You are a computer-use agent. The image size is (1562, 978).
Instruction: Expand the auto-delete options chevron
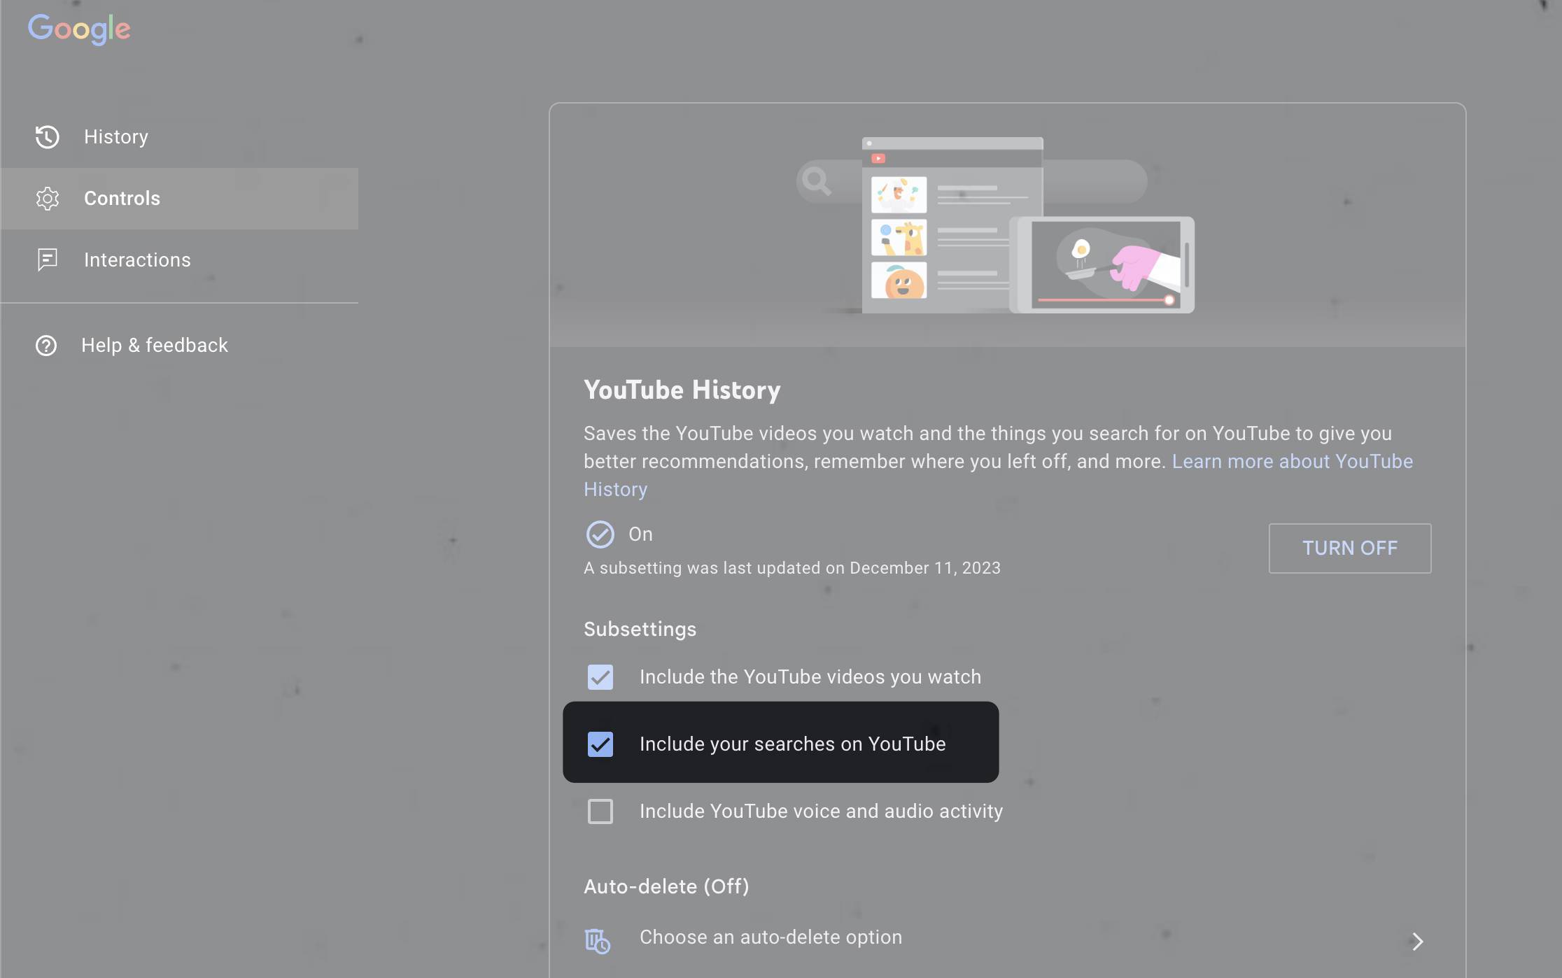pyautogui.click(x=1419, y=941)
